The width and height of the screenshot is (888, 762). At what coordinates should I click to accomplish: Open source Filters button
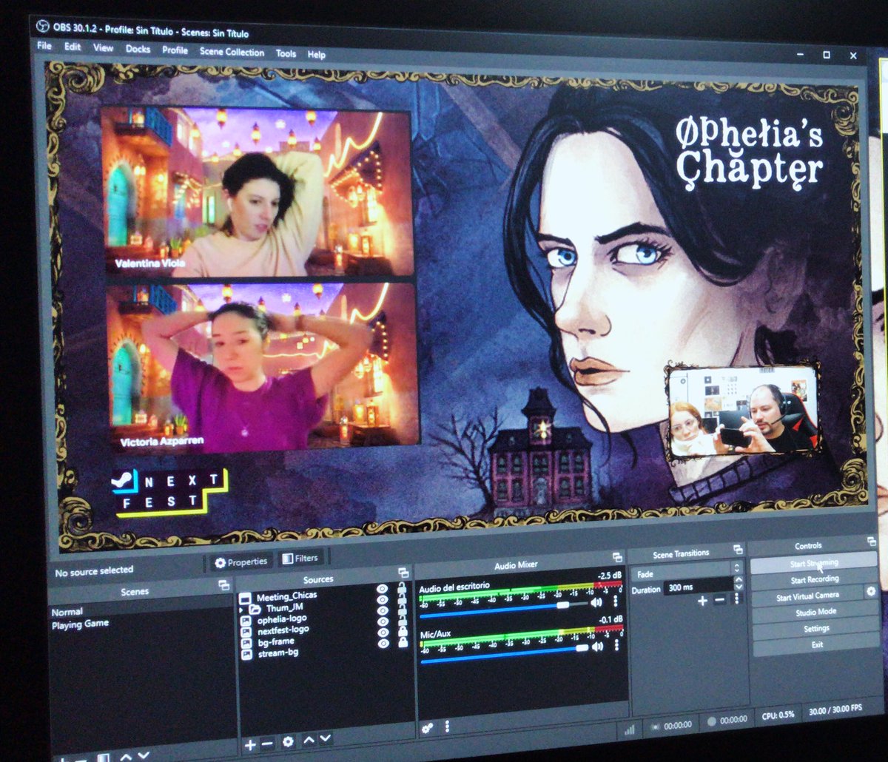click(x=300, y=559)
